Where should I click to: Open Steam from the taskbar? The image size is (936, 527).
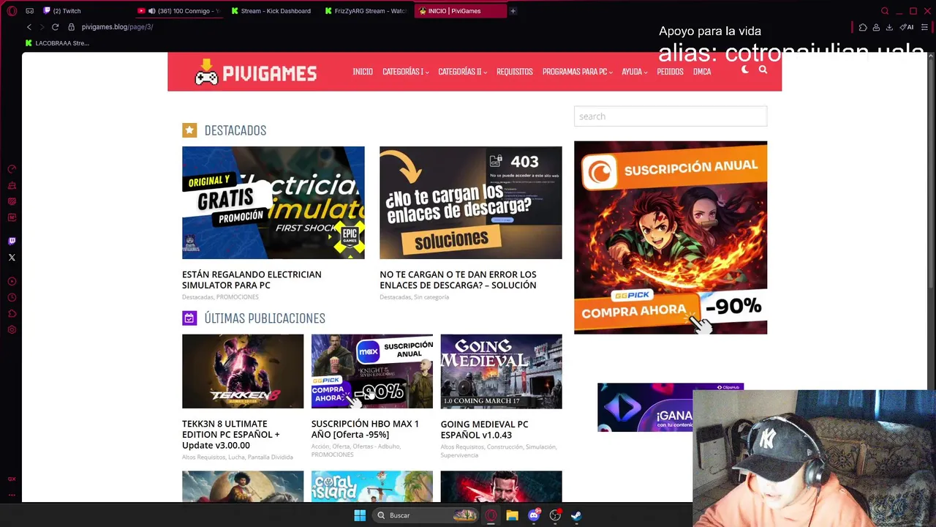[x=576, y=515]
